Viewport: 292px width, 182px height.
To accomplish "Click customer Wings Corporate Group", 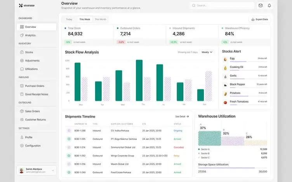I will coord(122,156).
